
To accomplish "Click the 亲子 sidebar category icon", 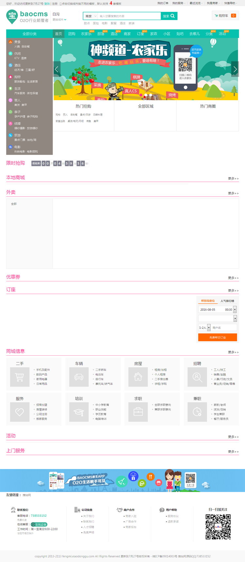I will pos(10,112).
